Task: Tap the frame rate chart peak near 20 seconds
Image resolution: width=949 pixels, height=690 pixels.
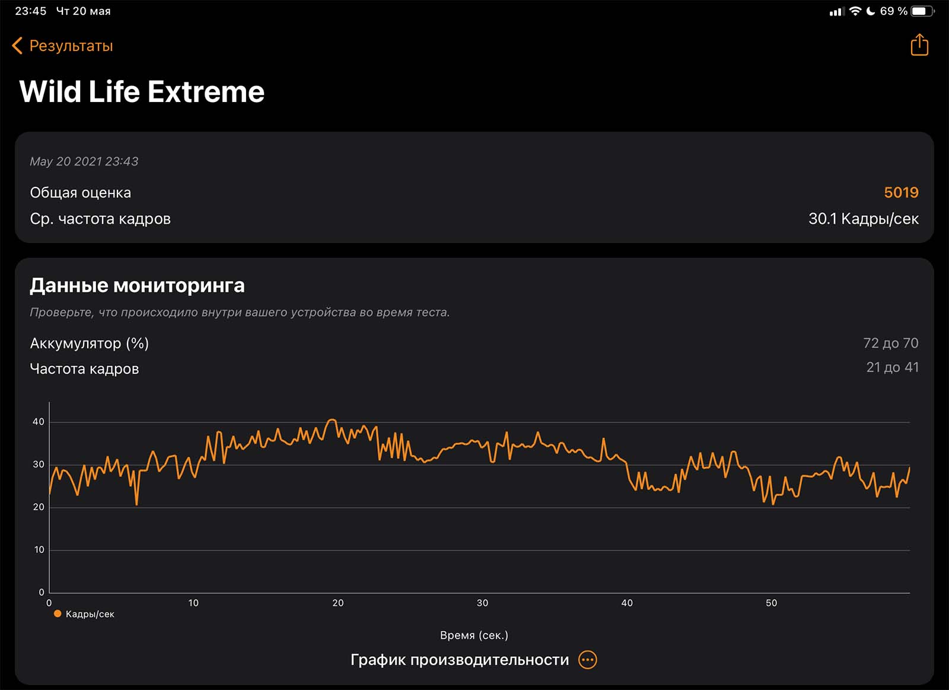Action: click(x=332, y=420)
